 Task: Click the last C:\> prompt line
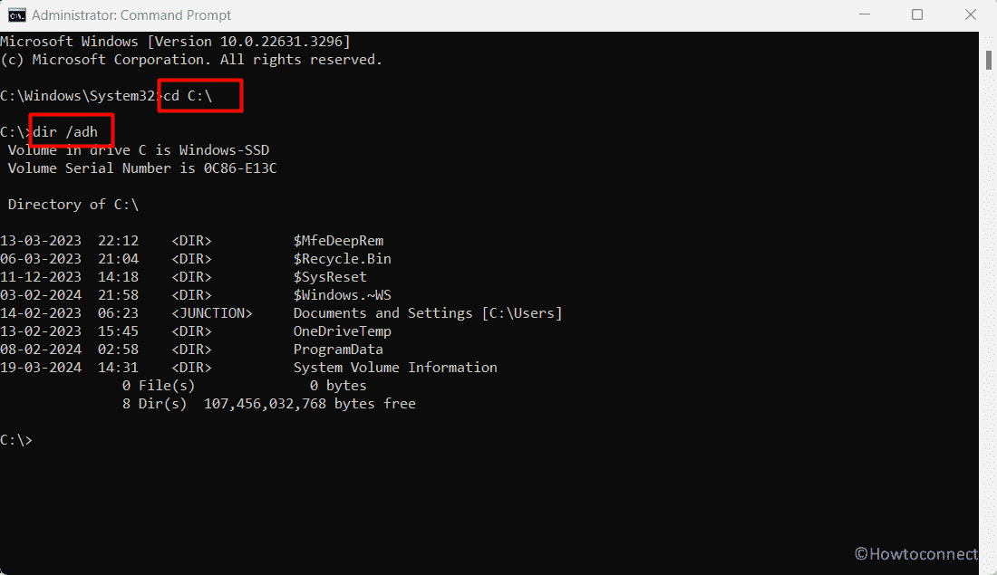pyautogui.click(x=16, y=440)
